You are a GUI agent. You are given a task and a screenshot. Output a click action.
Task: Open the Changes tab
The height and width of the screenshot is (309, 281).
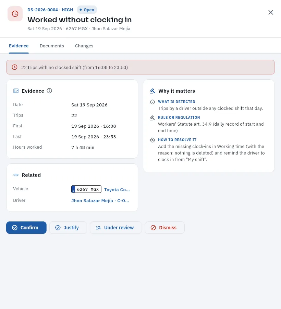pos(84,46)
